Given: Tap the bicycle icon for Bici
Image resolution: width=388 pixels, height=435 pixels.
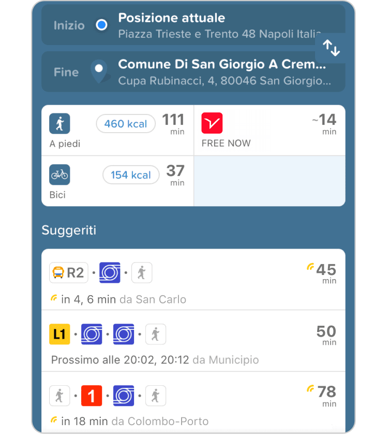Looking at the screenshot, I should tap(59, 175).
